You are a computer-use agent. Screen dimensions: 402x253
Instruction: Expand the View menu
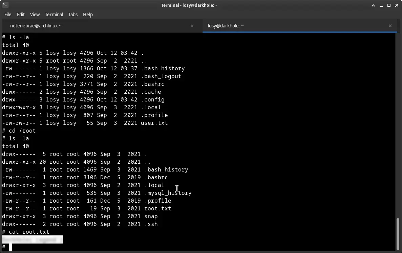coord(35,15)
